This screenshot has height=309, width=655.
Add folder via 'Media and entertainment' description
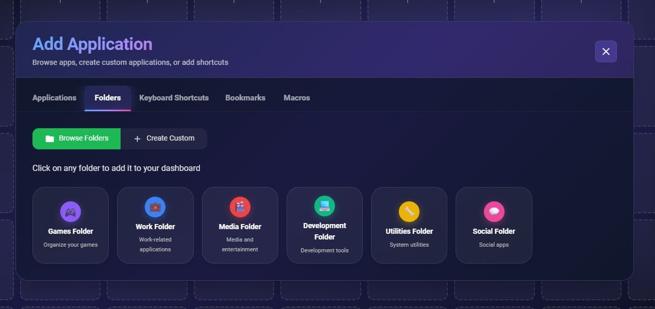click(x=240, y=245)
